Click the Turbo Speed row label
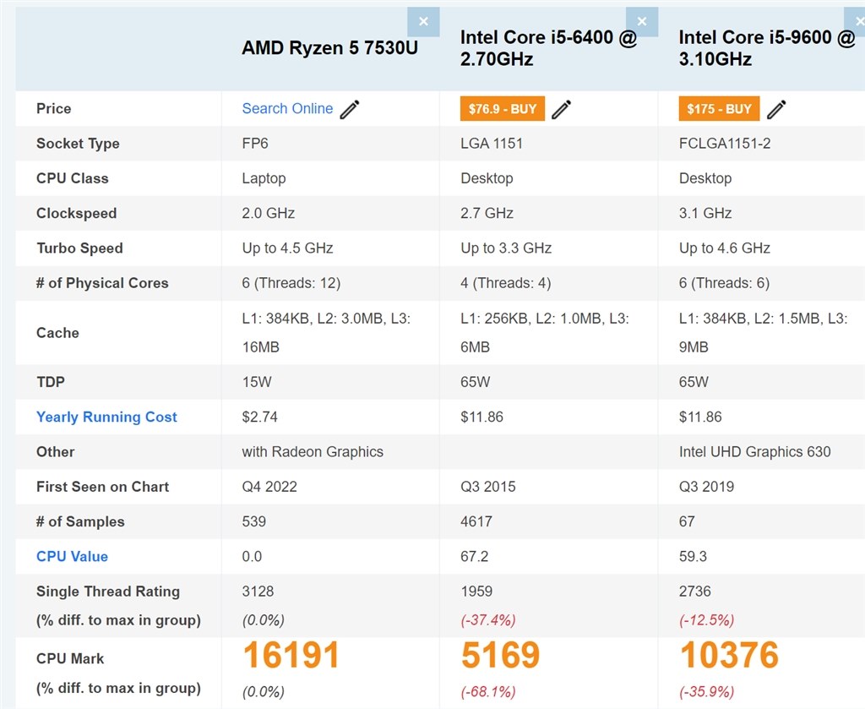 (79, 248)
